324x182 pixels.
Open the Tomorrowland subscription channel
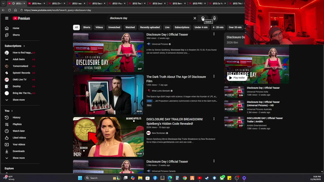click(20, 66)
